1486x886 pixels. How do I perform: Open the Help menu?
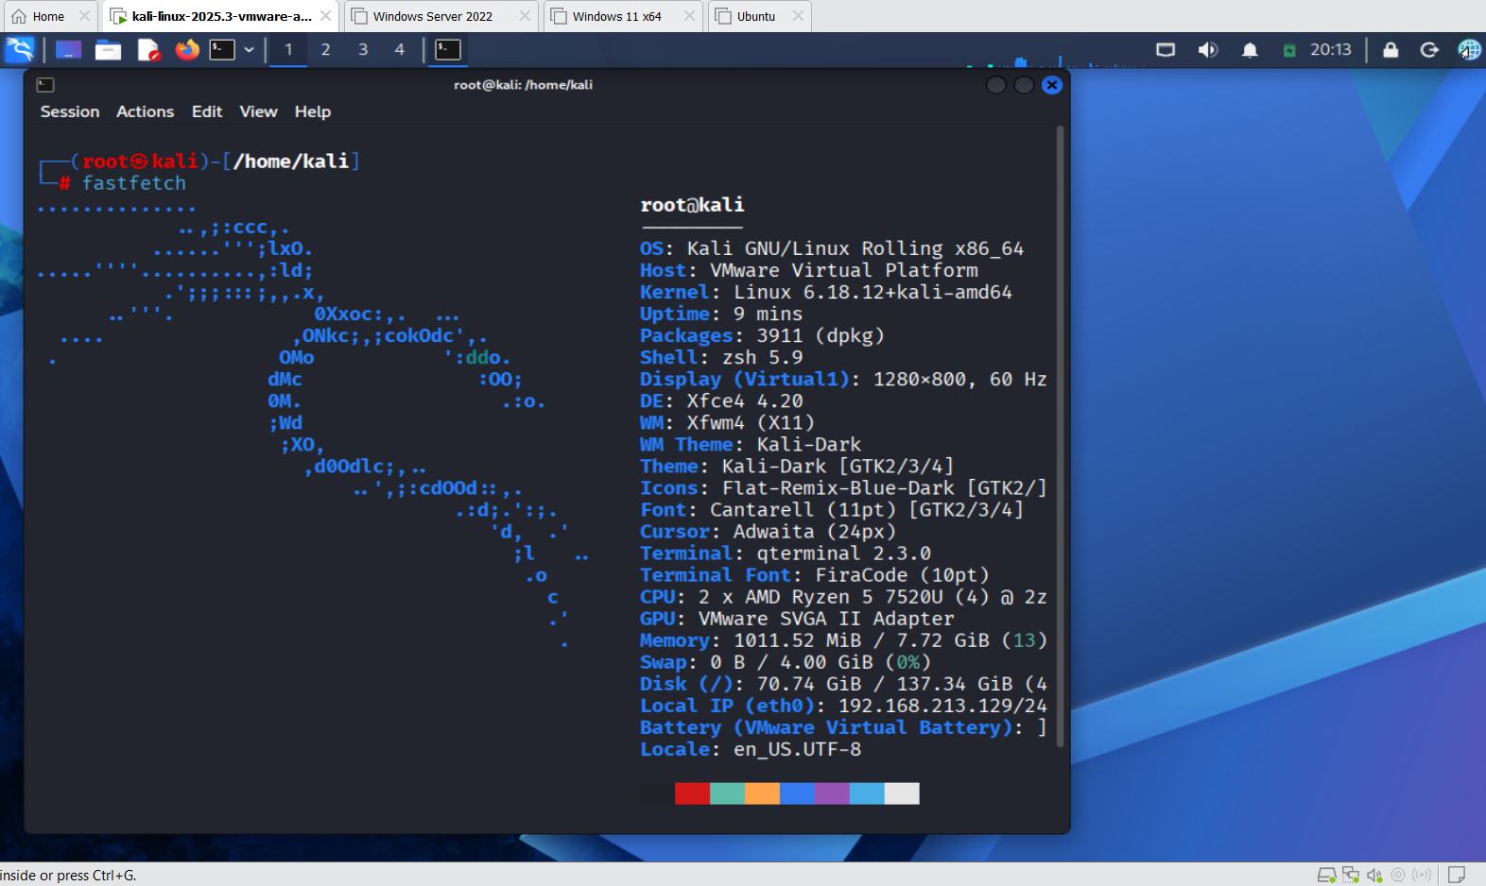[x=313, y=111]
